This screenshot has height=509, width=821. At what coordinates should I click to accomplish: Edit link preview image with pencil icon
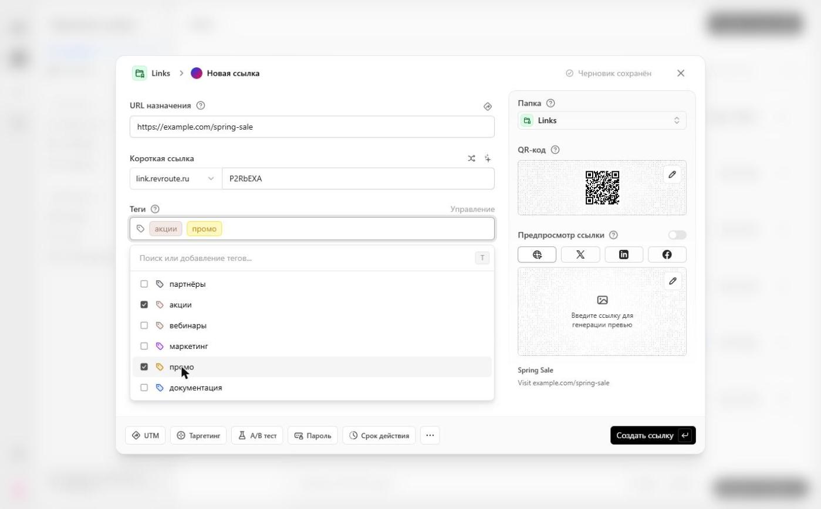673,281
